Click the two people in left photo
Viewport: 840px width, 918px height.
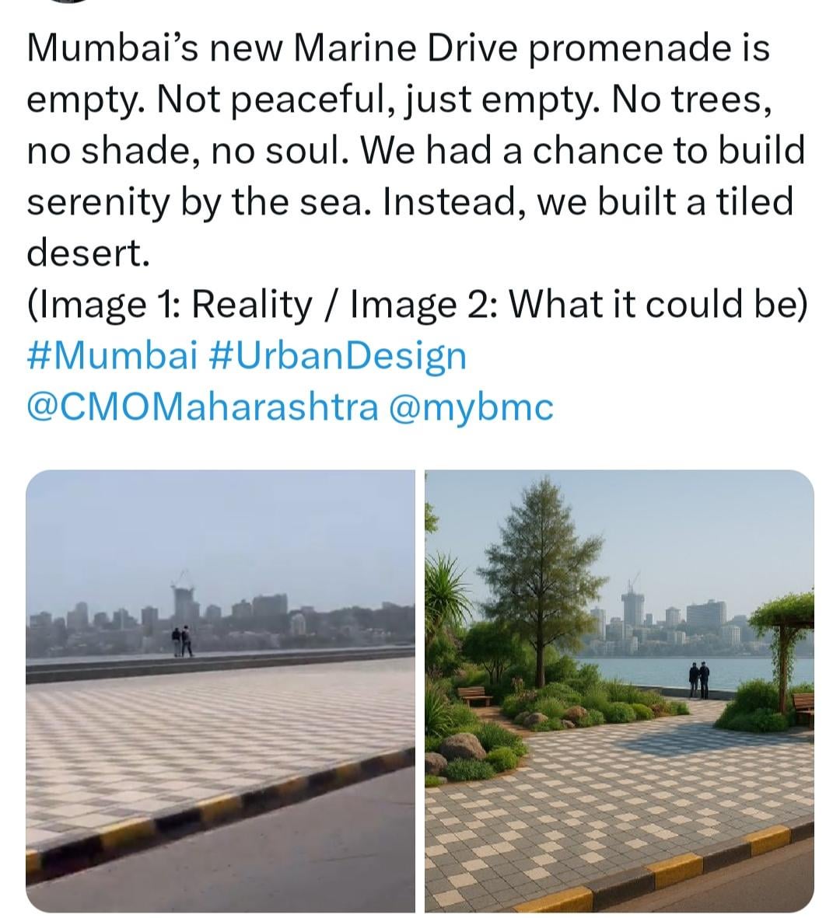pos(182,641)
